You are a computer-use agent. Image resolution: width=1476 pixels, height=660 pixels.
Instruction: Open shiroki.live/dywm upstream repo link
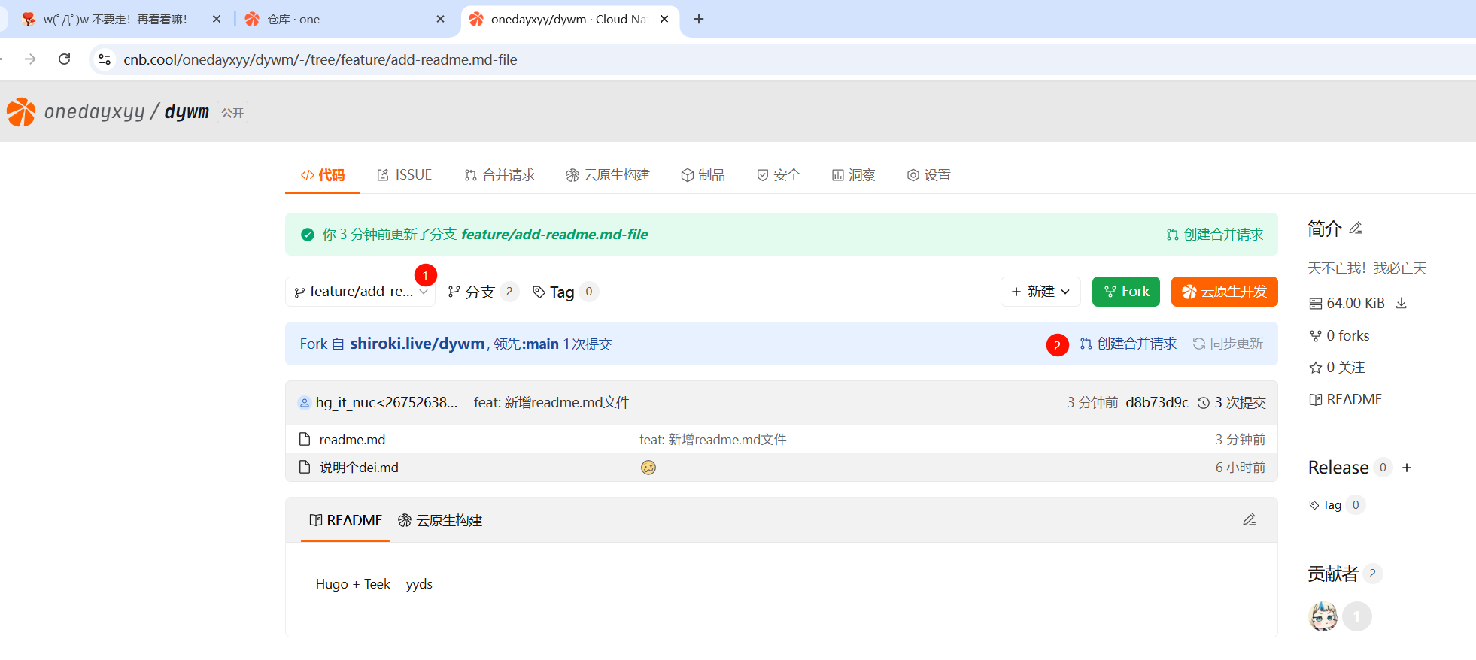417,344
